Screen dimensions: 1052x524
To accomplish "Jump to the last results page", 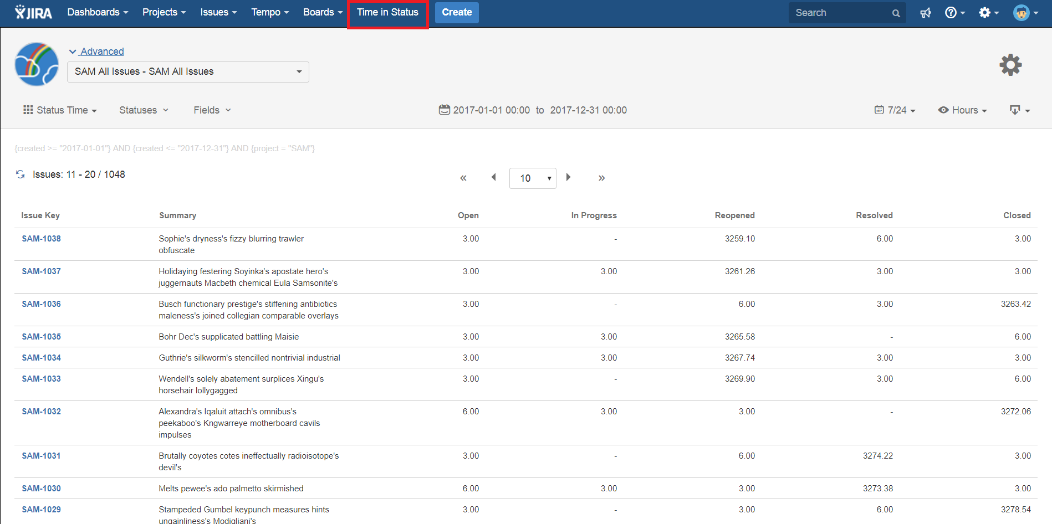I will tap(601, 178).
